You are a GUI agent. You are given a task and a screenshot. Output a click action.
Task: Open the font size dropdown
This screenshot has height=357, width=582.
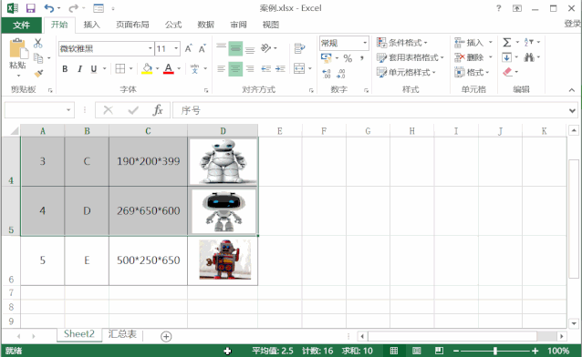point(176,48)
